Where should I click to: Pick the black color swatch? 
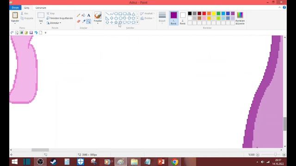click(190, 13)
